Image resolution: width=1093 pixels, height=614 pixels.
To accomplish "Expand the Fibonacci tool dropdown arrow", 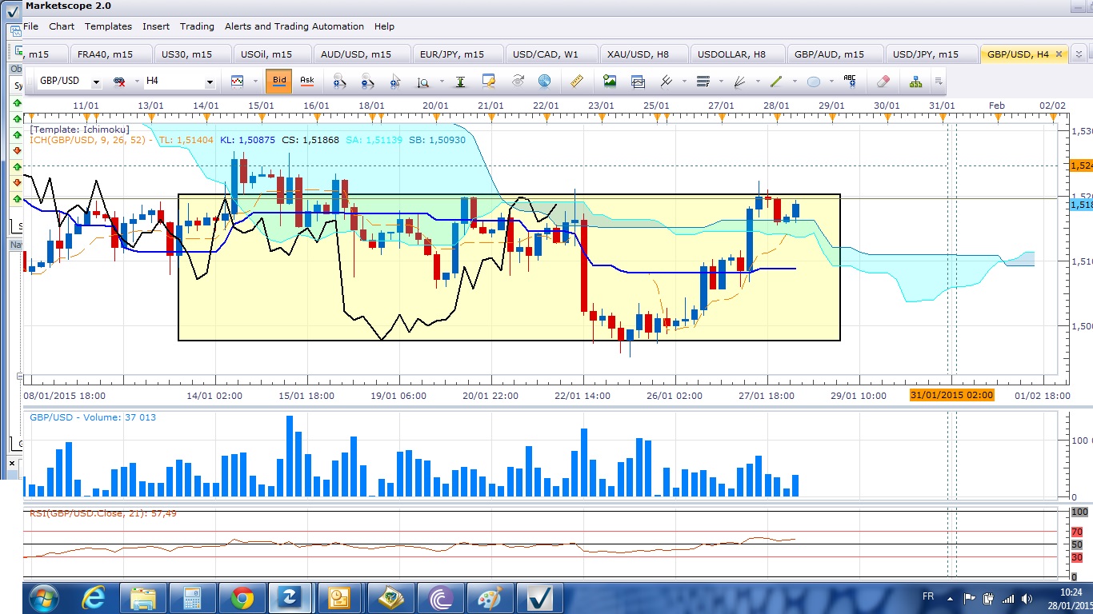I will pyautogui.click(x=721, y=82).
